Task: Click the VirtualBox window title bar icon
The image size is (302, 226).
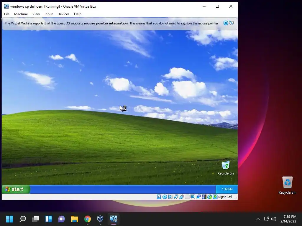Action: (x=6, y=6)
